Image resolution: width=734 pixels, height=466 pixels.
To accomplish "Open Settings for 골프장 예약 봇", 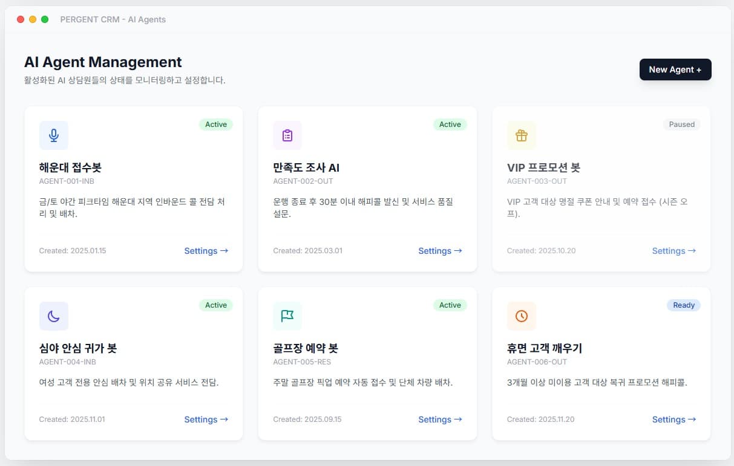I will [x=440, y=419].
